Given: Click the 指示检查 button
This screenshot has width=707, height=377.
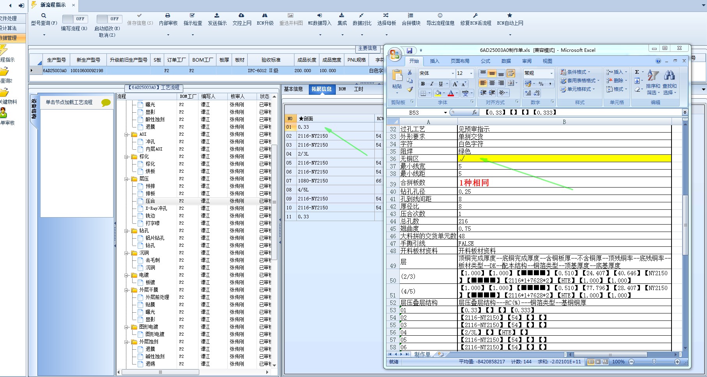Looking at the screenshot, I should tap(193, 19).
